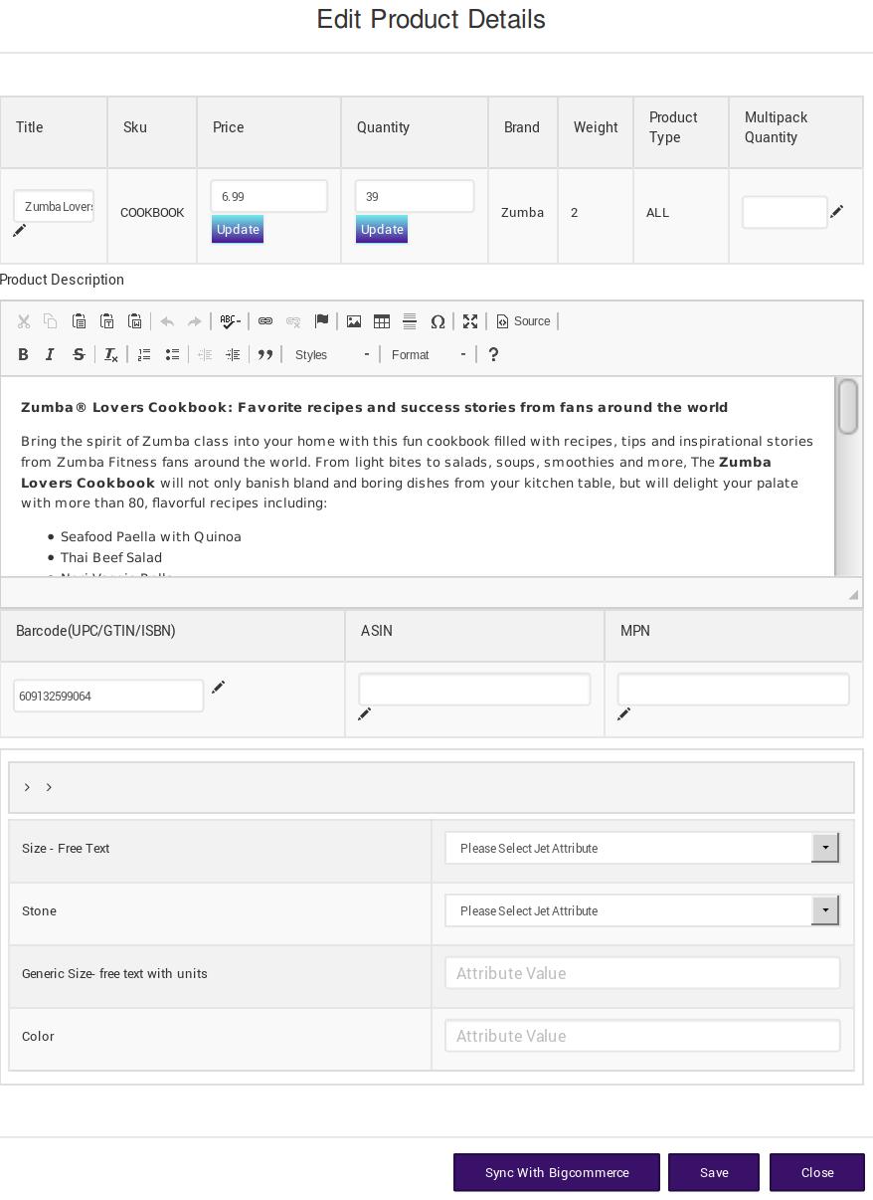Edit multipack quantity with pencil icon
873x1200 pixels.
(x=836, y=212)
